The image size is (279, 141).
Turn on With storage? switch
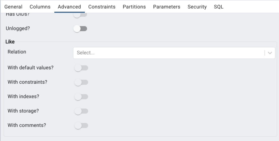(81, 111)
